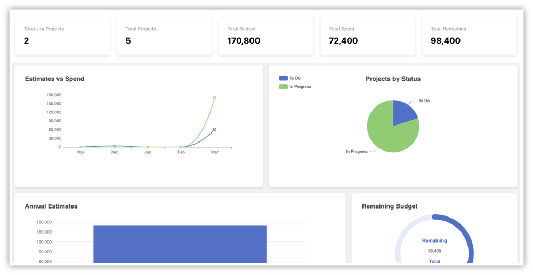Click the Dec data point on the line chart

[x=114, y=146]
